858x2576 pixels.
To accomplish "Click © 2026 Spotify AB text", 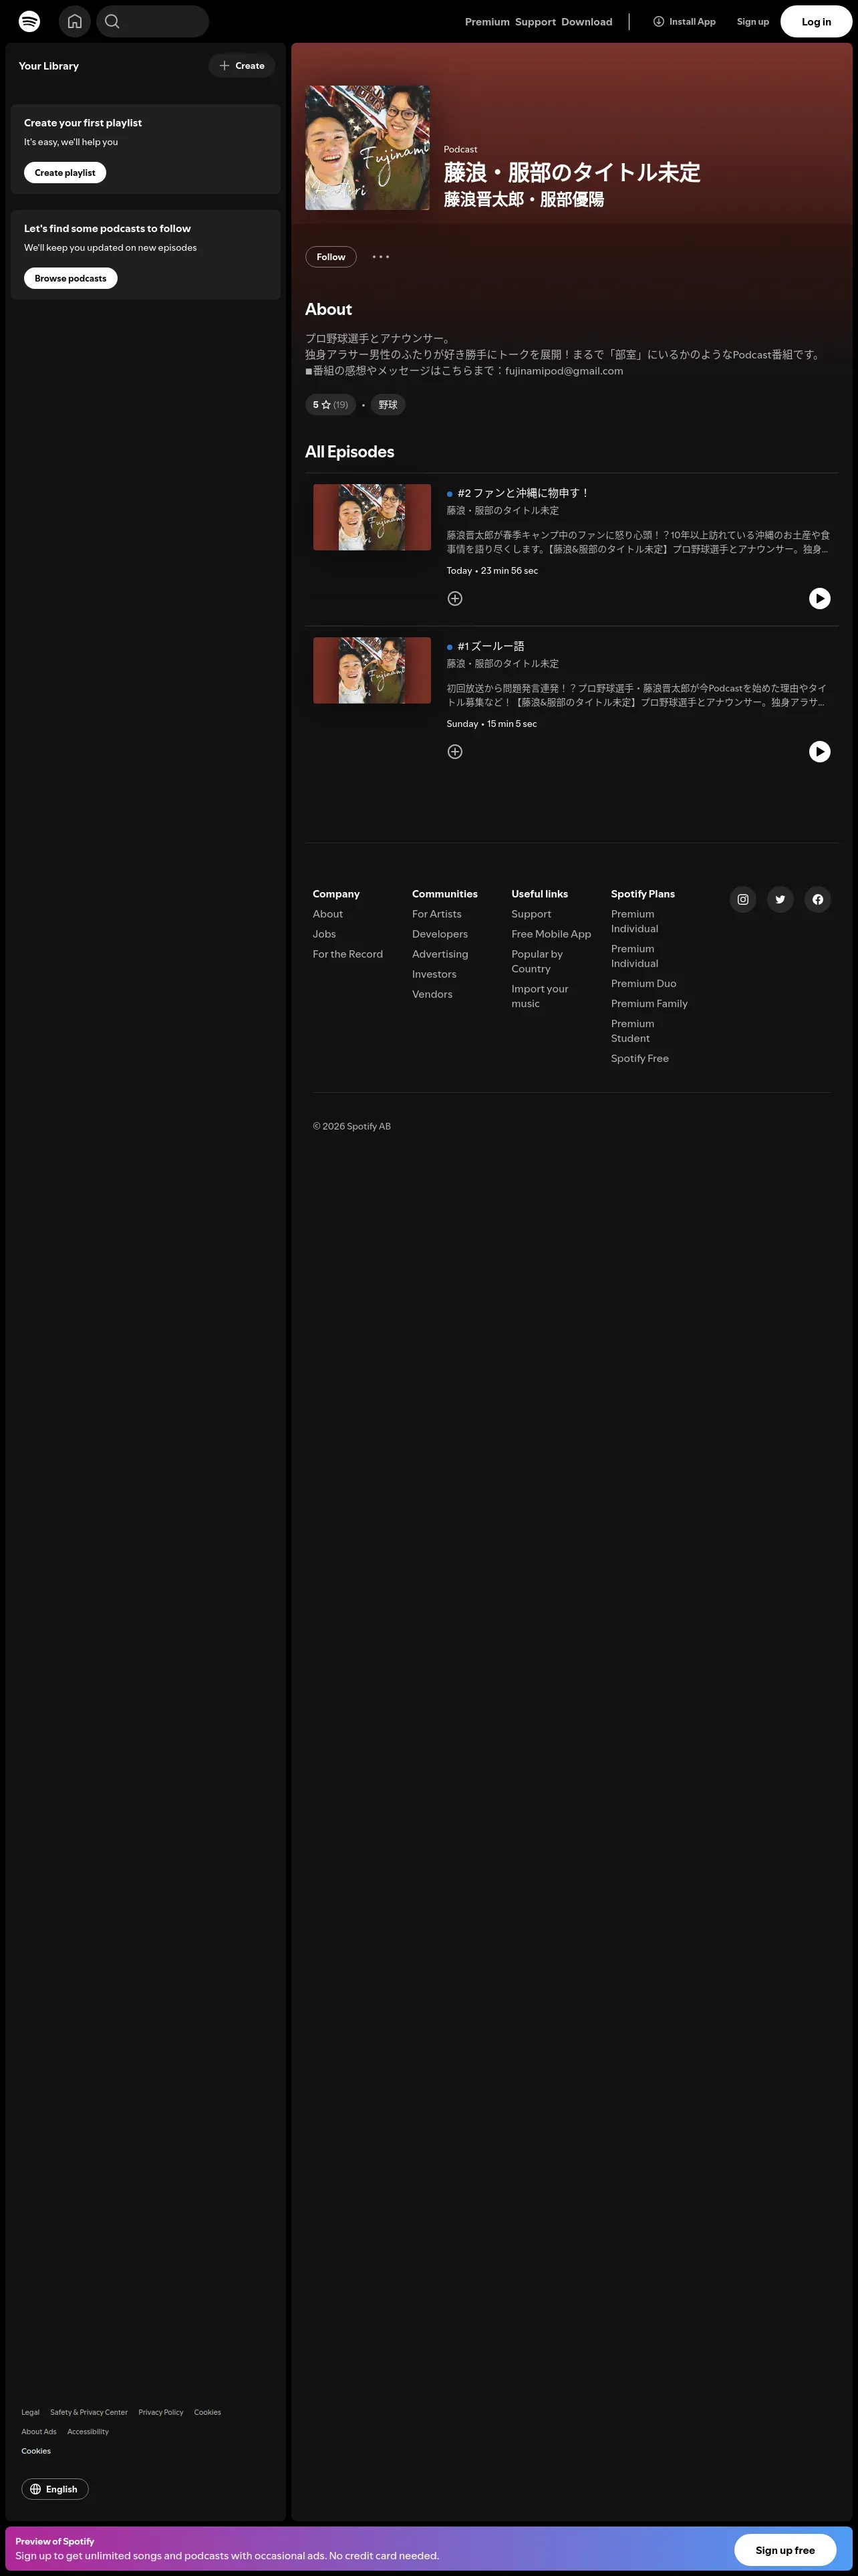I will [351, 1126].
